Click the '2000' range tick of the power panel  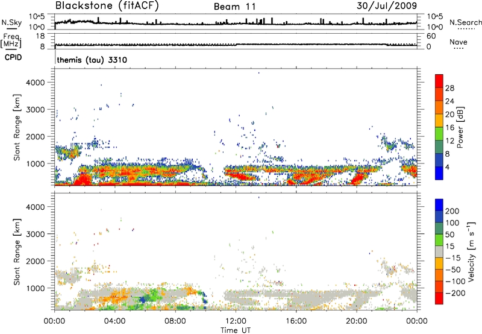pos(35,136)
